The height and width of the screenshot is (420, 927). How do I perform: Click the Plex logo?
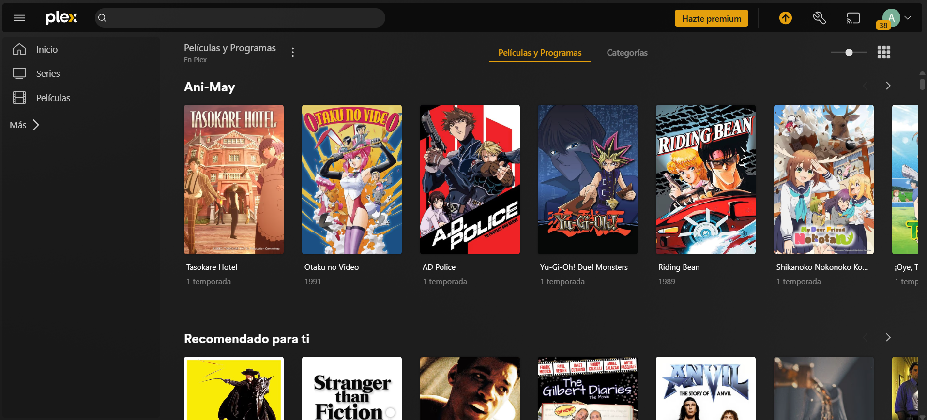pos(61,18)
